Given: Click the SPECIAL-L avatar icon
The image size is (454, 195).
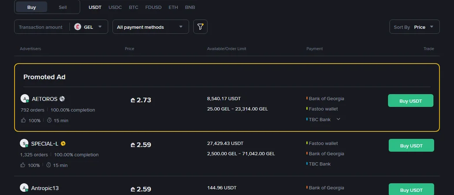Looking at the screenshot, I should coord(24,143).
